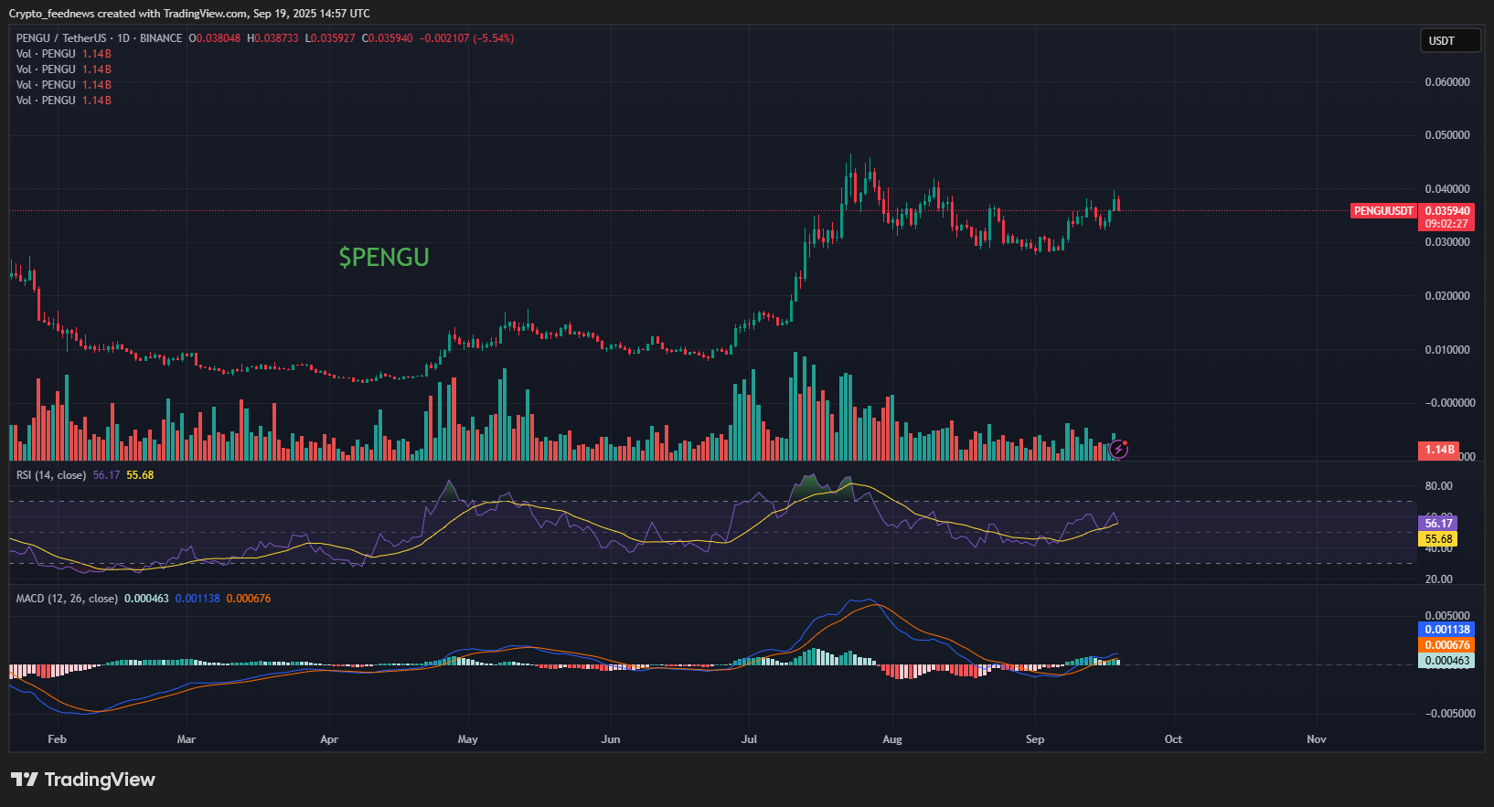Click the Aug label on time axis
This screenshot has height=807, width=1494.
892,739
